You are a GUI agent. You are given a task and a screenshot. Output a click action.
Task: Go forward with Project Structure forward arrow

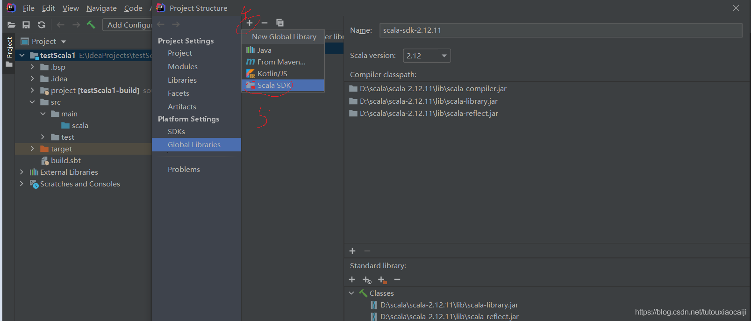(176, 24)
